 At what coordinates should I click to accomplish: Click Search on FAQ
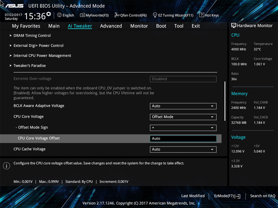263,196
